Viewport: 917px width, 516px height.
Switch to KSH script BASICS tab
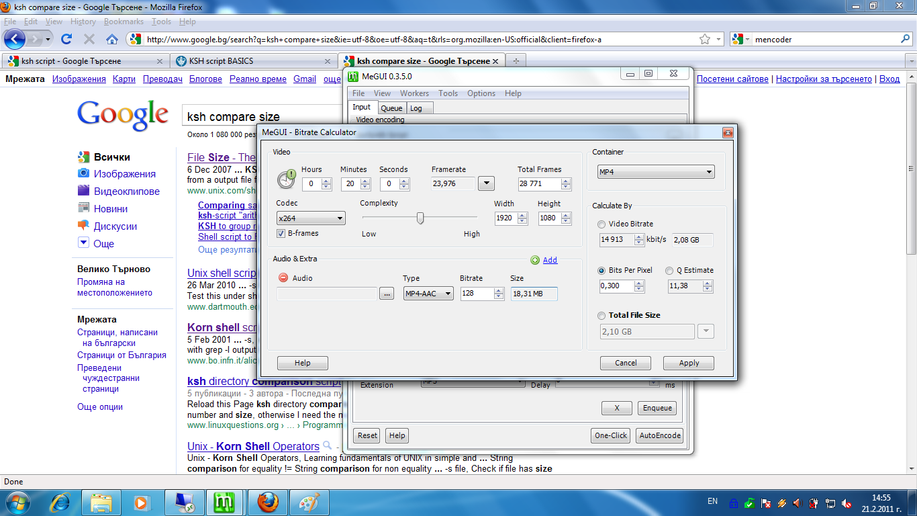[254, 60]
